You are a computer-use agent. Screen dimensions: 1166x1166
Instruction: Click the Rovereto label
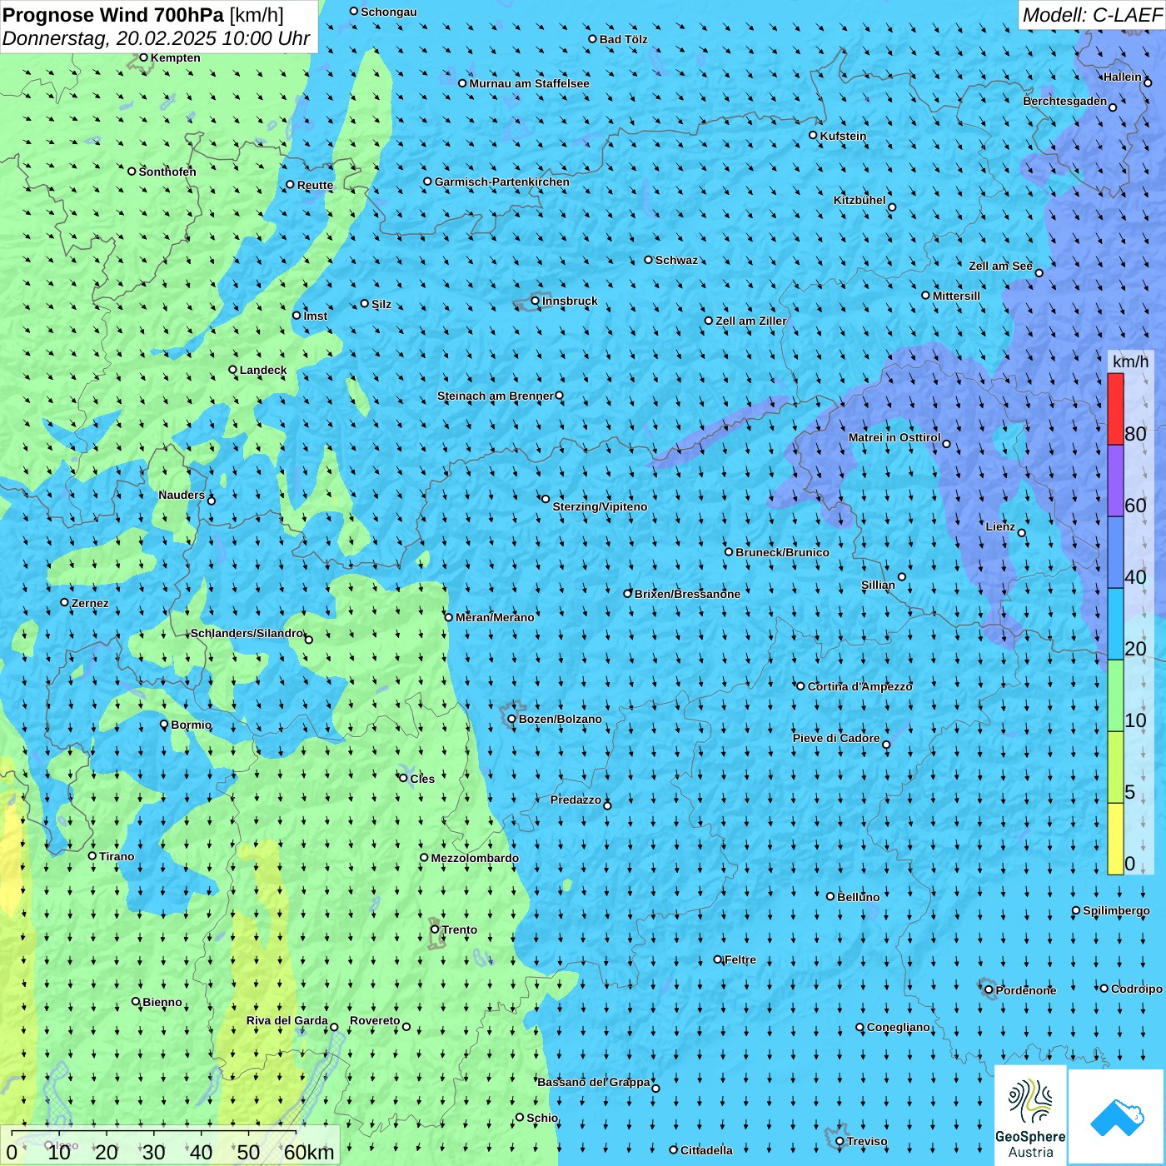[375, 1020]
